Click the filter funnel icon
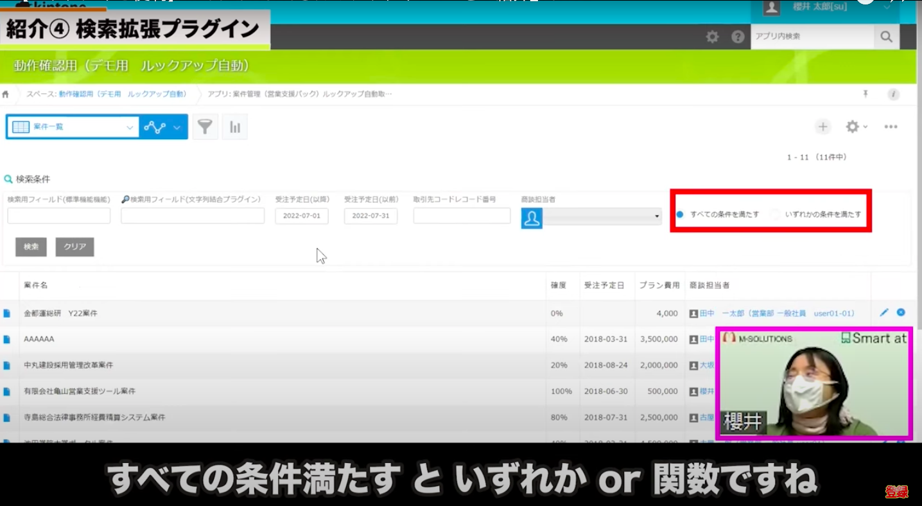 tap(205, 127)
